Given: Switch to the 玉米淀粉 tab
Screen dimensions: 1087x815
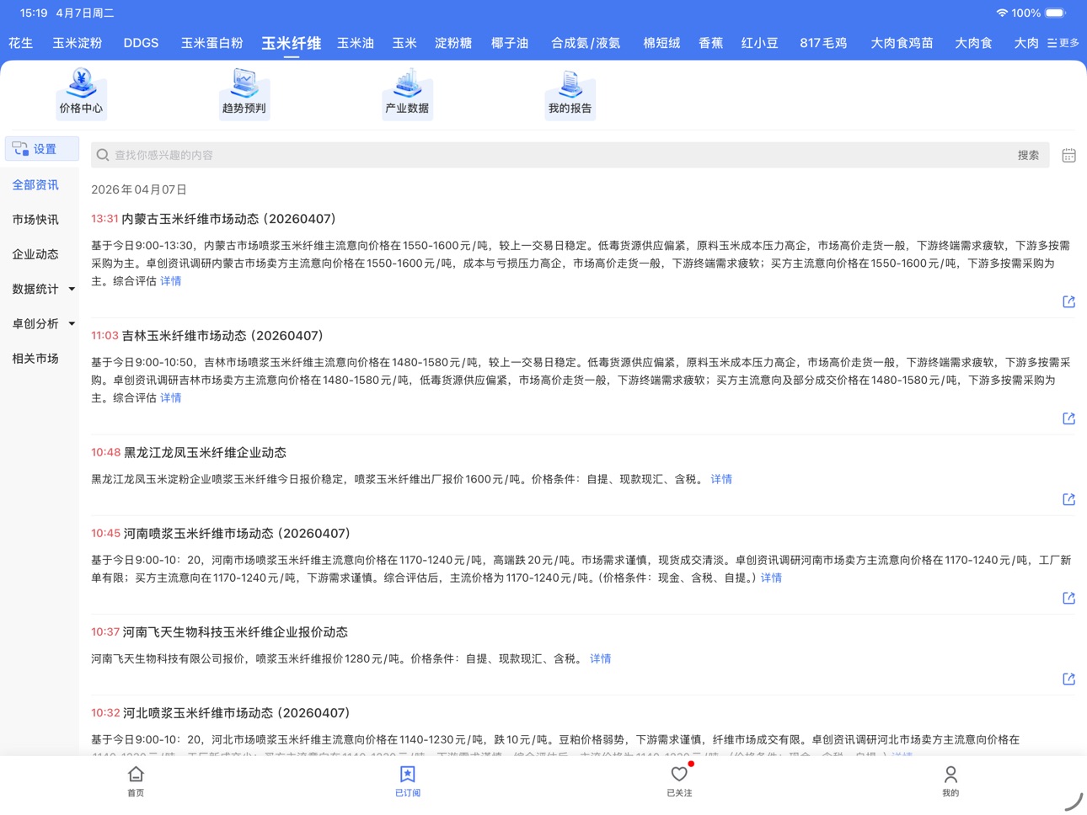Looking at the screenshot, I should pos(78,43).
